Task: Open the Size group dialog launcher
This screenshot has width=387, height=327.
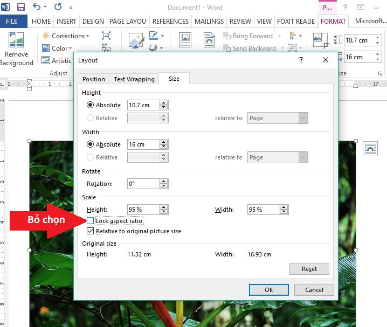Action: click(380, 73)
